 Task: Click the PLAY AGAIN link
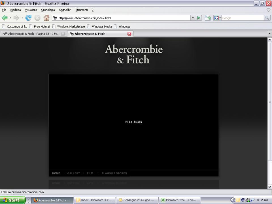(x=134, y=122)
